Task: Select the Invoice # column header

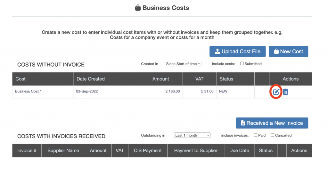Action: pyautogui.click(x=27, y=151)
